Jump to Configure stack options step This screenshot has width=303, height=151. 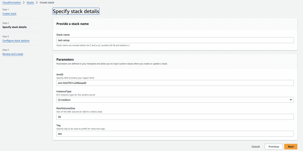pyautogui.click(x=16, y=41)
